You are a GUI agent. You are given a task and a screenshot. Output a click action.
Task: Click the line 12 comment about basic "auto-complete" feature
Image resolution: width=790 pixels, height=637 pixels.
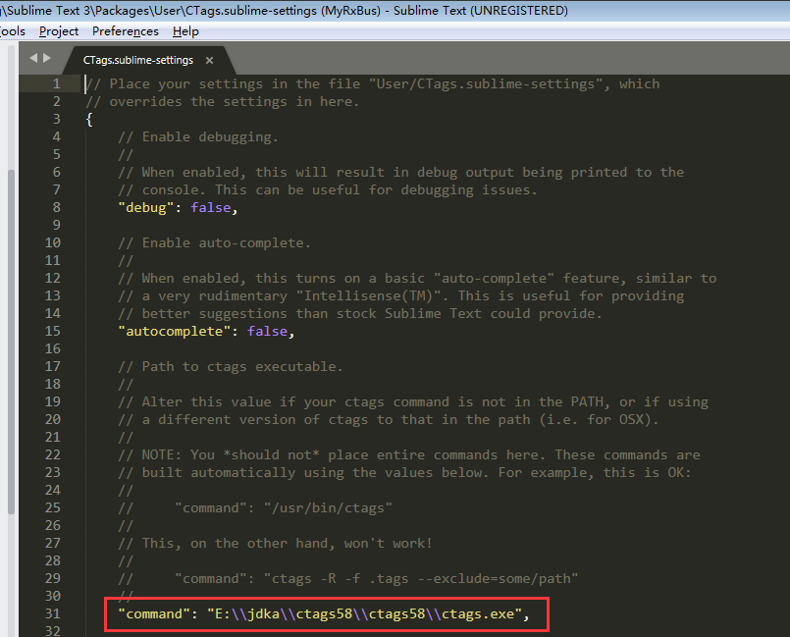click(x=417, y=278)
